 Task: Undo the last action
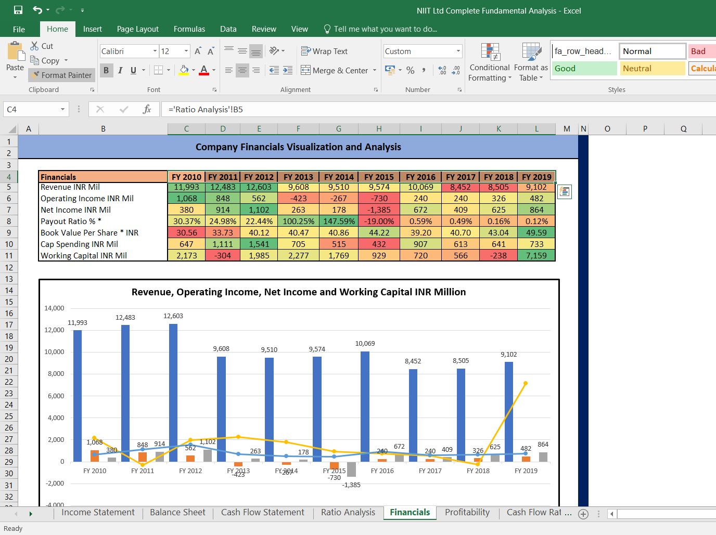pos(37,10)
